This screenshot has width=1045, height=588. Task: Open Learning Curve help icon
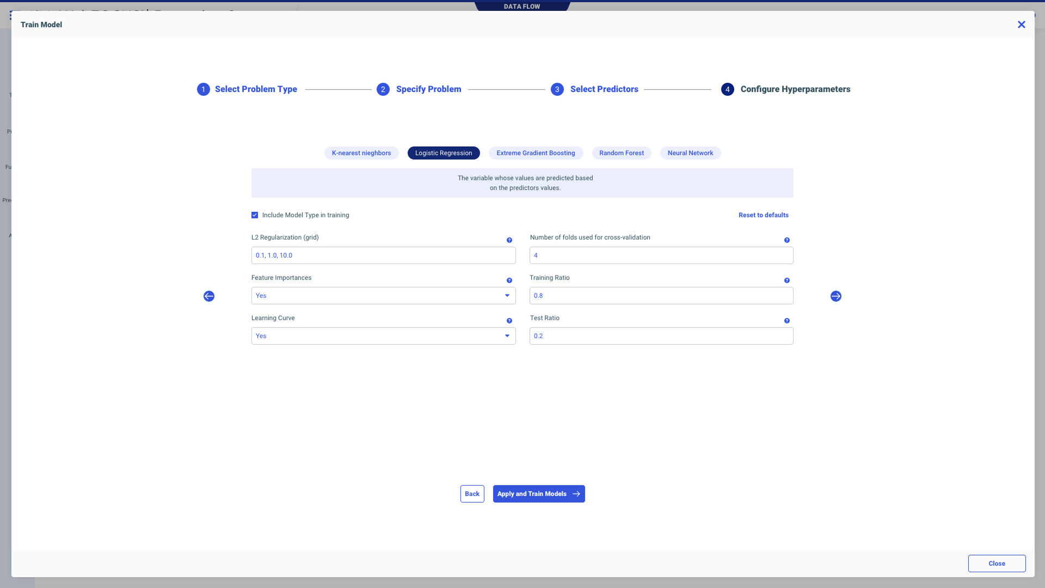click(x=509, y=321)
